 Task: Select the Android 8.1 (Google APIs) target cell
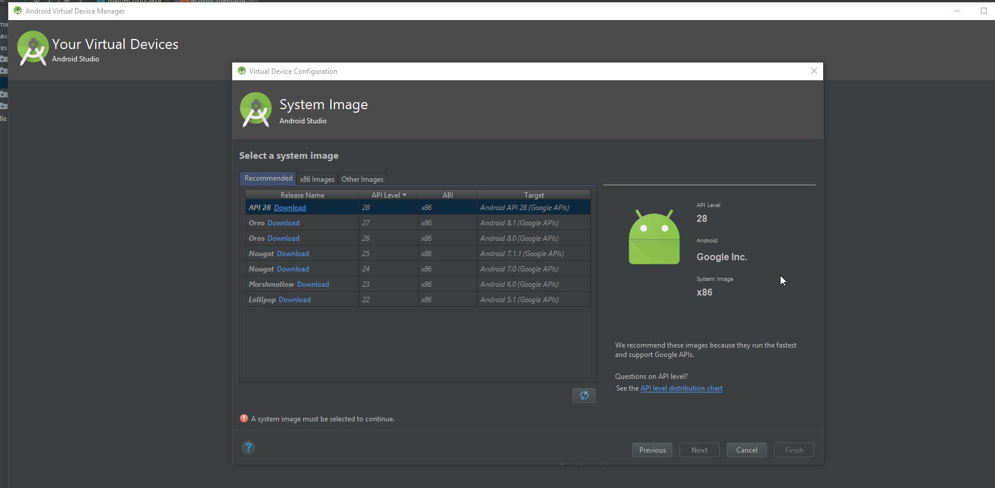pos(534,223)
